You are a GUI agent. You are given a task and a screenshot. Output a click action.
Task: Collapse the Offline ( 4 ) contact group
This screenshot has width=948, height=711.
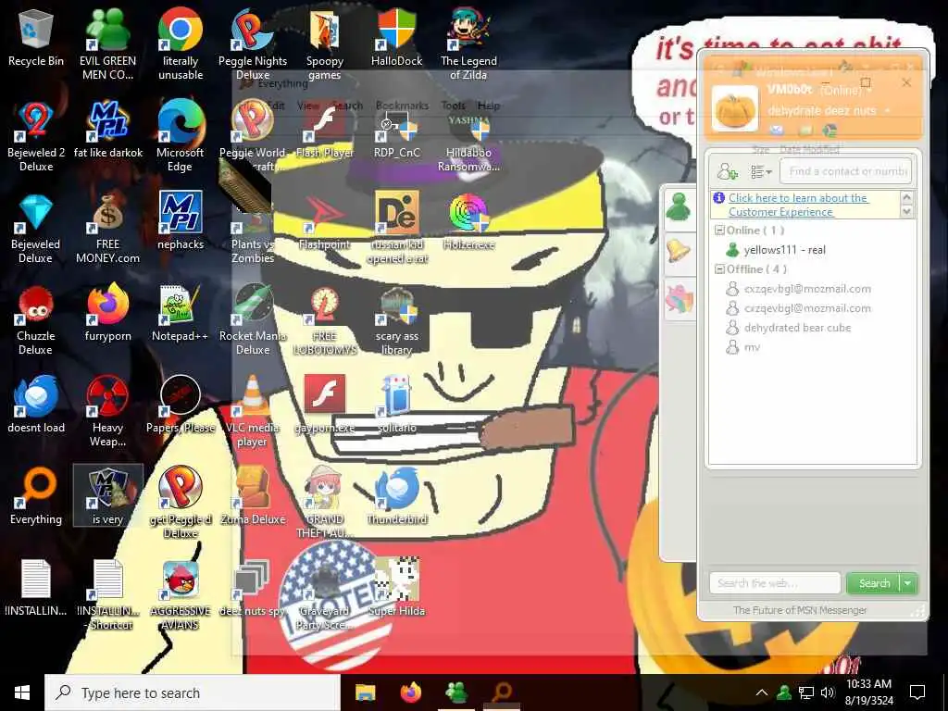(719, 269)
